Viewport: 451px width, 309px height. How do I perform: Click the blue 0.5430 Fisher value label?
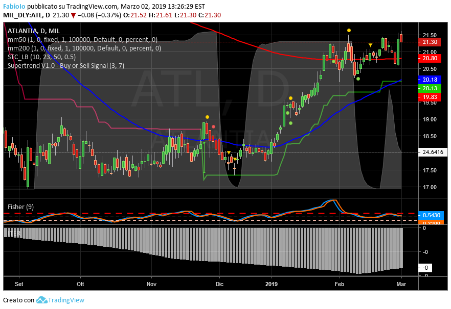[431, 215]
